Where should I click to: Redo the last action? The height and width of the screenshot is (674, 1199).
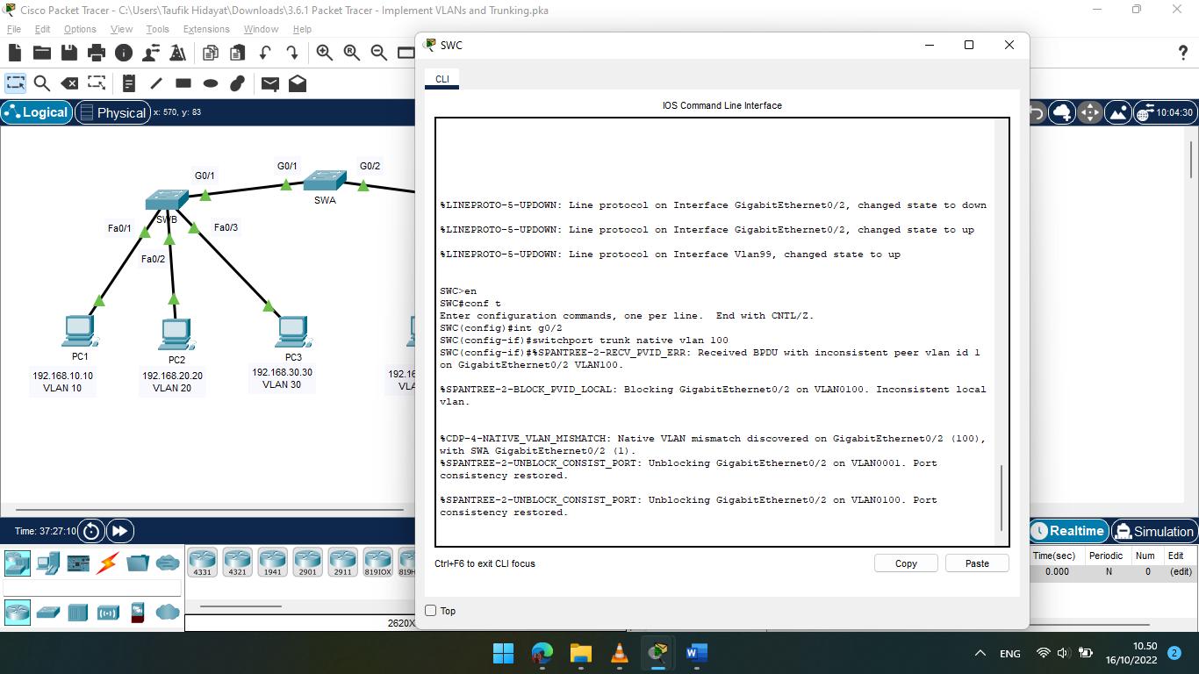pos(291,53)
